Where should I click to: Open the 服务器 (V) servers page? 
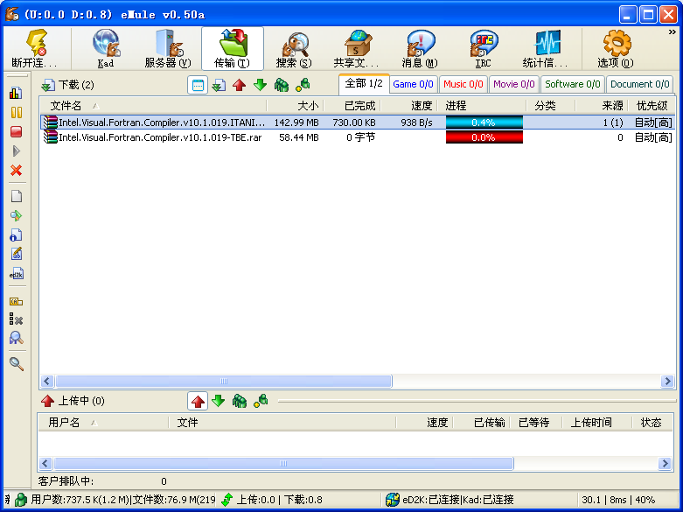[x=168, y=48]
